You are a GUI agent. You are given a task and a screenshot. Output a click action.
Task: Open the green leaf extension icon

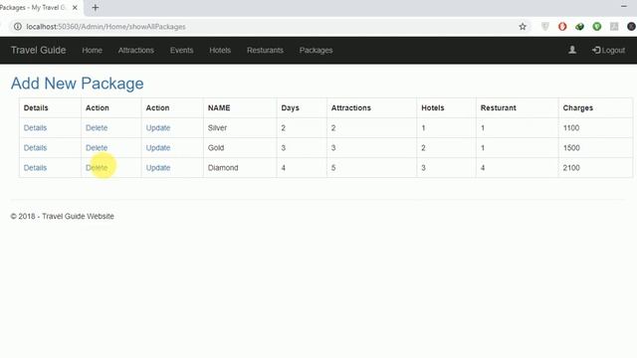tap(579, 27)
